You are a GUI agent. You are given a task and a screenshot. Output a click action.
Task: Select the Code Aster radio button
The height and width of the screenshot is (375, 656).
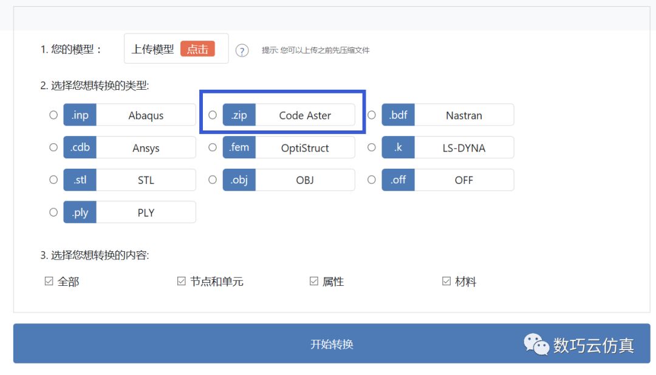(x=213, y=115)
